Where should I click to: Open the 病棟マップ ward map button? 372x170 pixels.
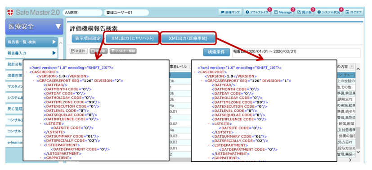click(x=230, y=12)
